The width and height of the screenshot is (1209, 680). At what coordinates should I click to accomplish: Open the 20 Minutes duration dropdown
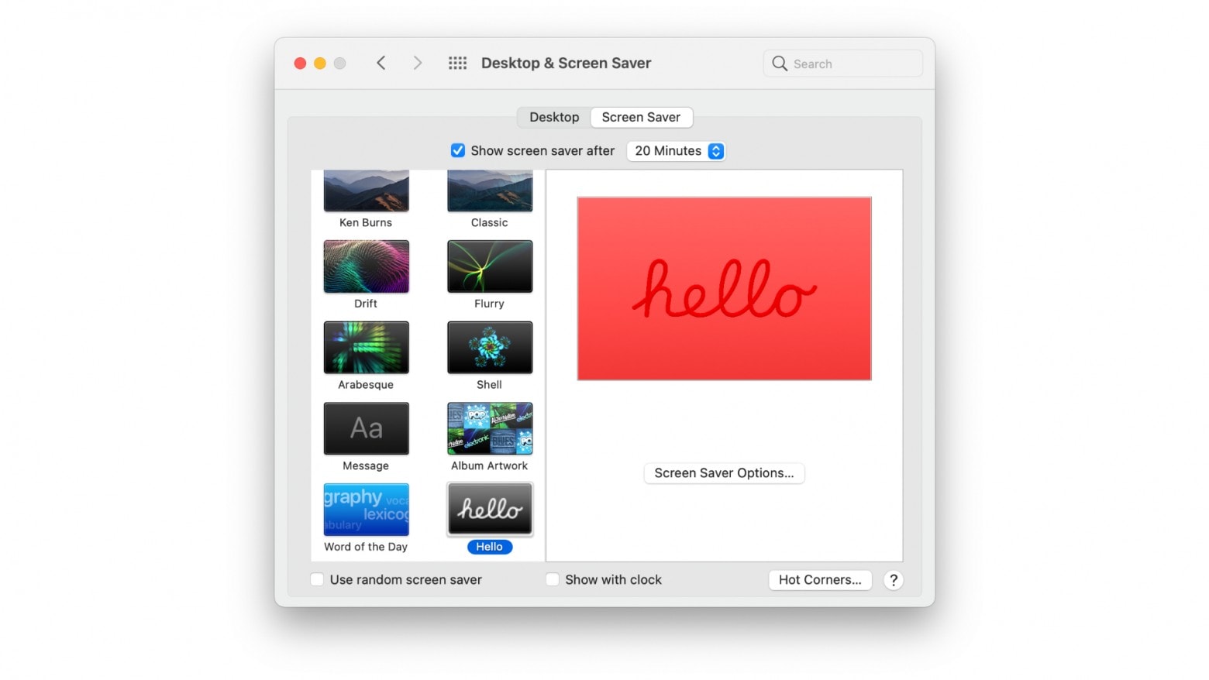(675, 150)
